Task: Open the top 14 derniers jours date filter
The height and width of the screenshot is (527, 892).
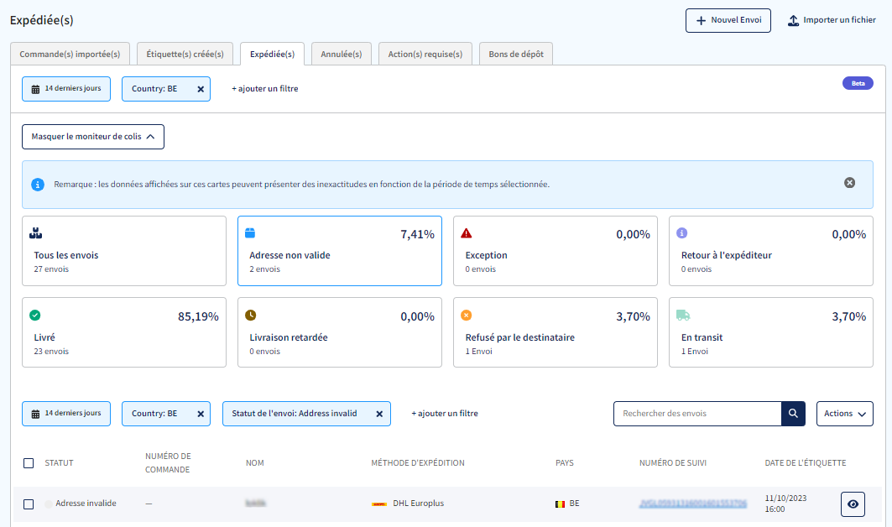Action: click(x=66, y=89)
